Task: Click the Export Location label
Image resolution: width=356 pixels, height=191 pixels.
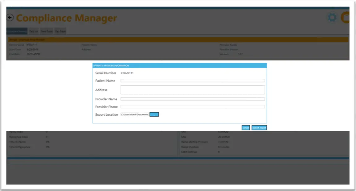Action: (x=107, y=115)
